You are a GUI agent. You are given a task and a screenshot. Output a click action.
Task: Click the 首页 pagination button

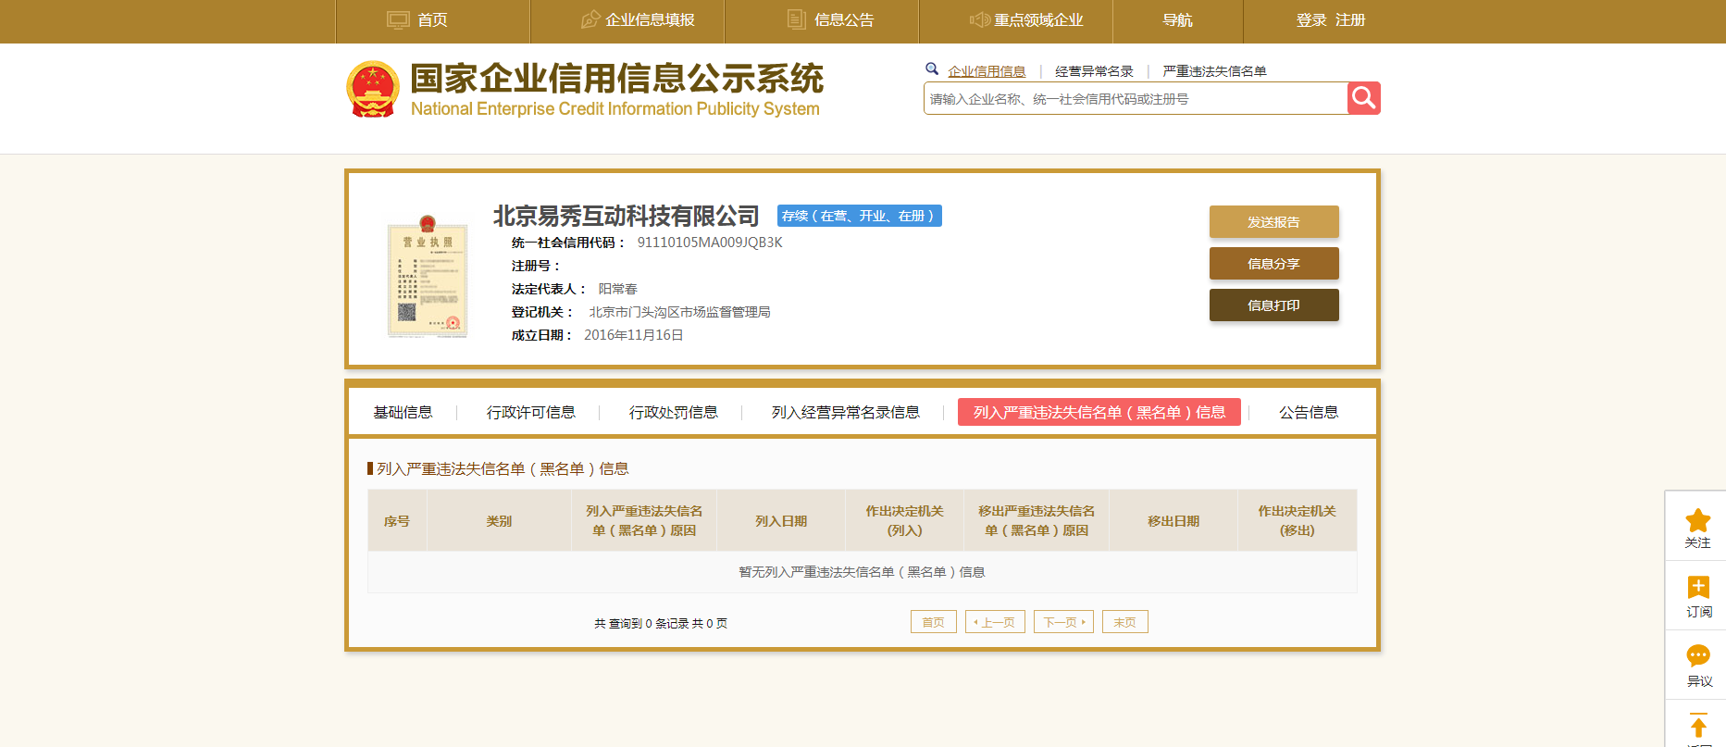click(933, 622)
